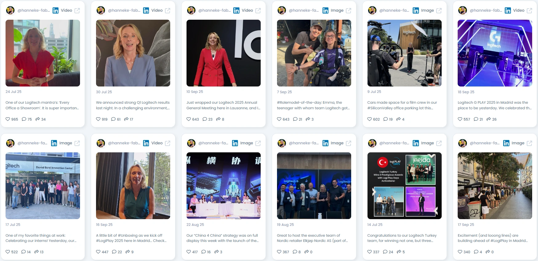Click the heart icon showing 417 likes
Viewport: 538px width, 261px height.
point(189,252)
